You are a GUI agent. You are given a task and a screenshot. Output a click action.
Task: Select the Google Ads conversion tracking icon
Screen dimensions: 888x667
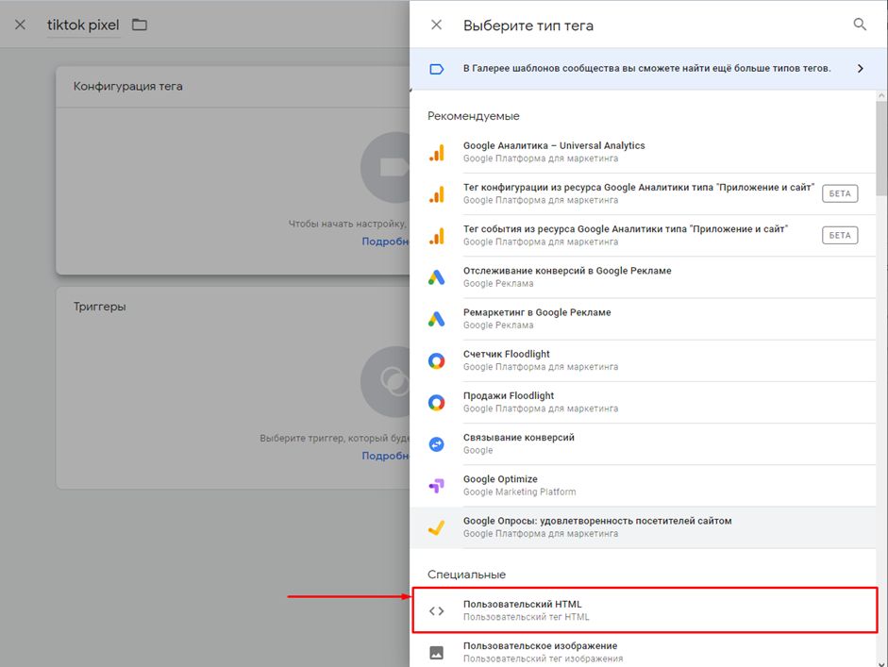(436, 277)
